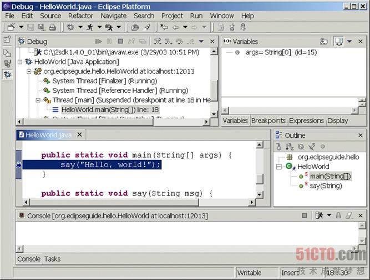The image size is (370, 280).
Task: Select args= String[0] variable row
Action: pos(281,52)
